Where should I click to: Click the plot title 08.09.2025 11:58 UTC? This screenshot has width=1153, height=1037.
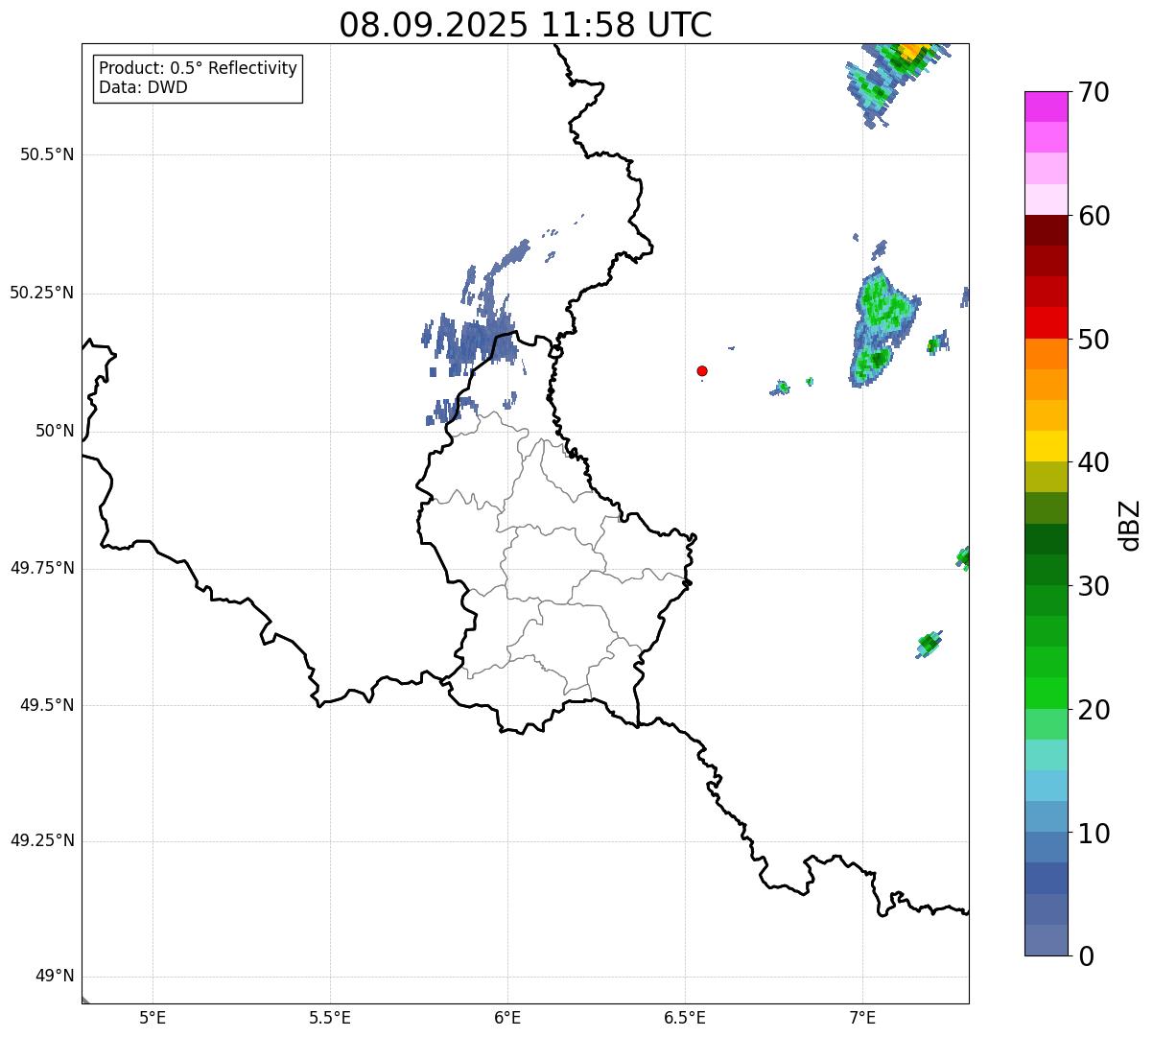pos(526,25)
